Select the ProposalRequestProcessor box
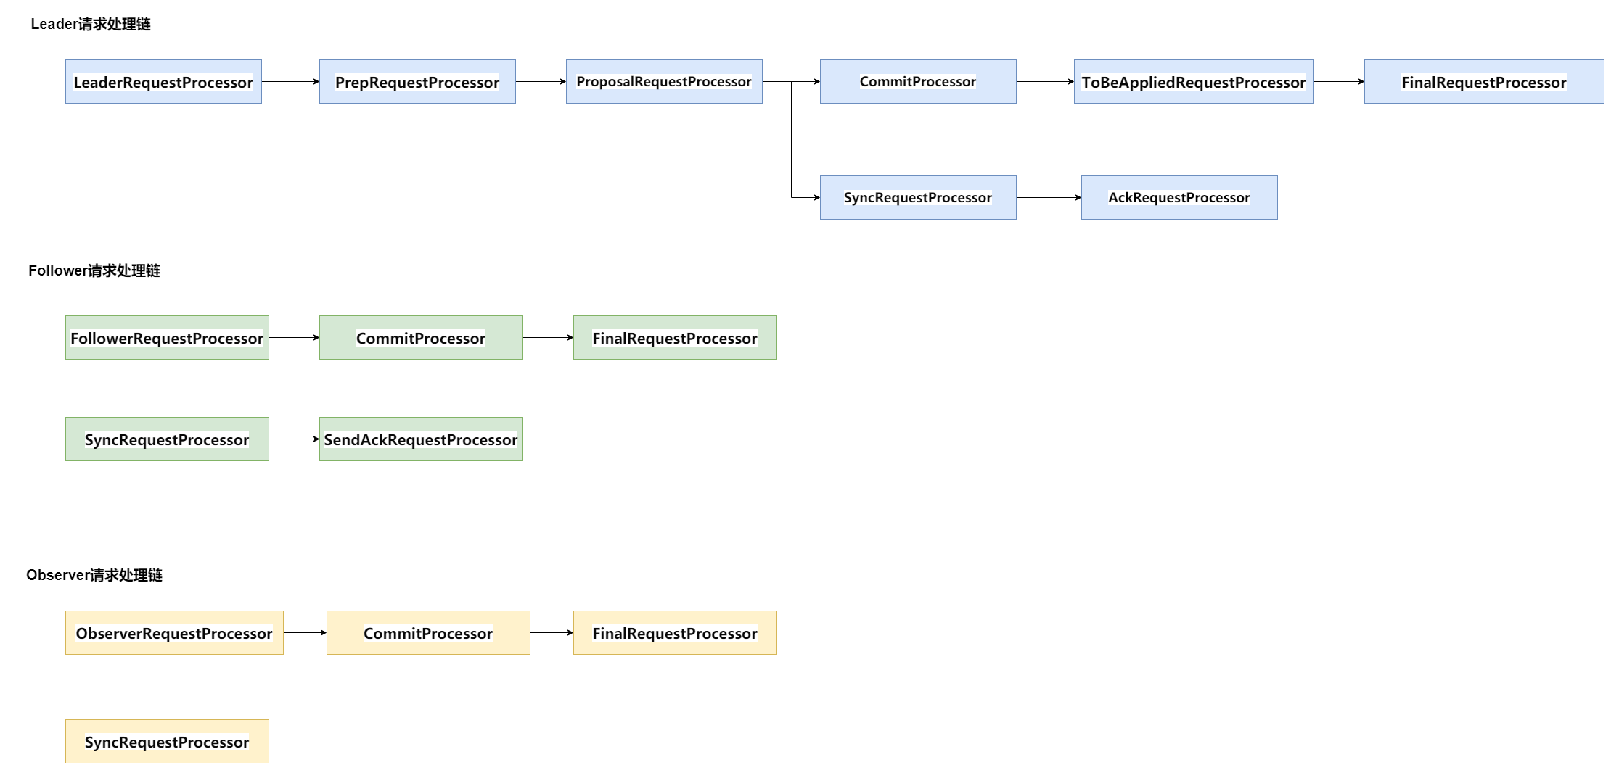Image resolution: width=1619 pixels, height=778 pixels. pyautogui.click(x=664, y=82)
